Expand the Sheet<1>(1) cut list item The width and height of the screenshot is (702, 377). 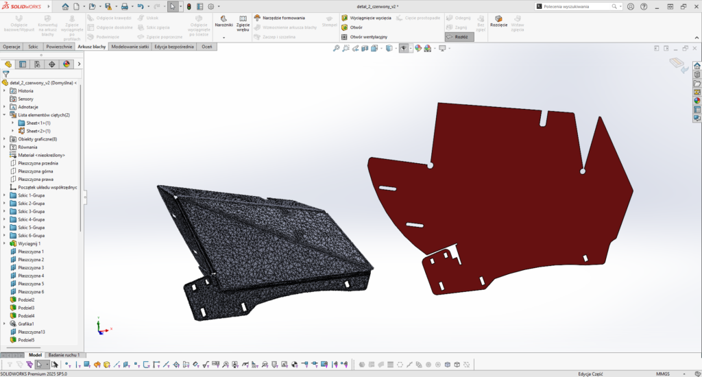12,123
